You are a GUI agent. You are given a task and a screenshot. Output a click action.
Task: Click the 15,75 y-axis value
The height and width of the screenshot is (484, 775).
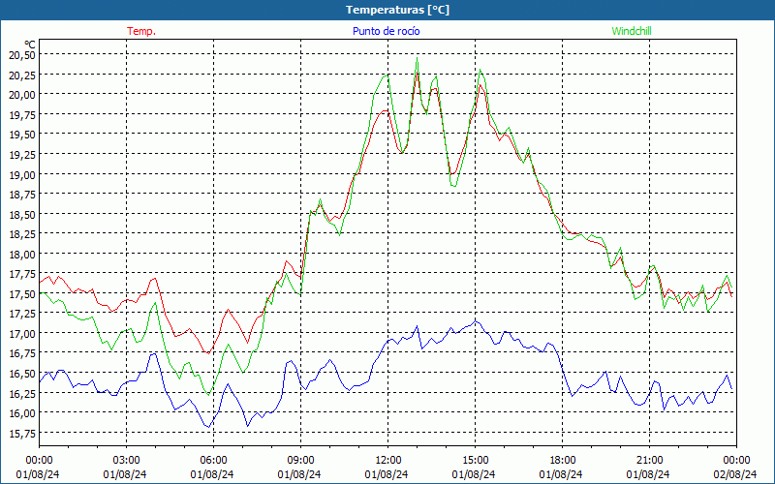(21, 433)
